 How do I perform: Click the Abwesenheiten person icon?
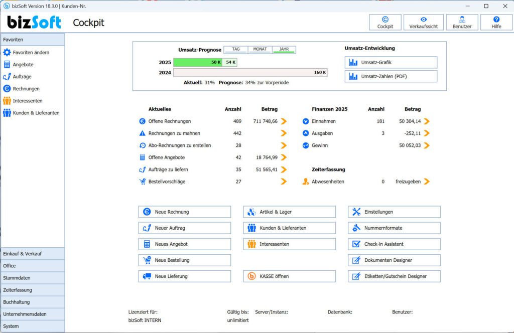[306, 182]
